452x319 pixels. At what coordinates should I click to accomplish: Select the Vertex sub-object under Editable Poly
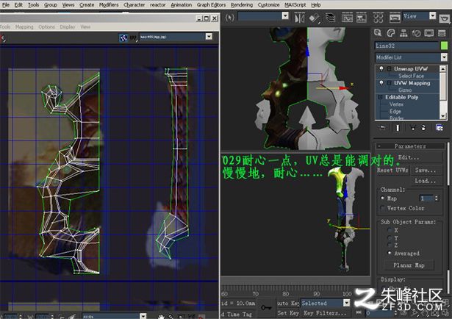396,104
